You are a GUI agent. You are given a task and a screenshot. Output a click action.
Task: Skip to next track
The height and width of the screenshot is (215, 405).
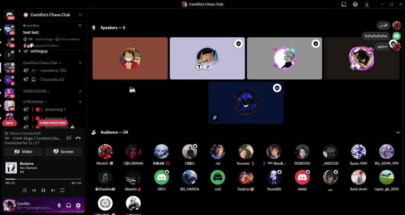tap(53, 190)
